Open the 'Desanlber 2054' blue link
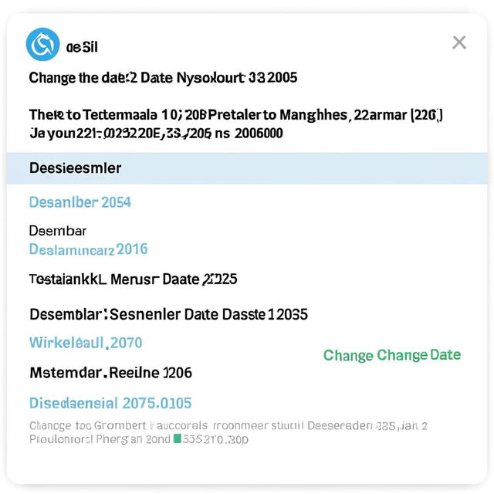Image resolution: width=494 pixels, height=494 pixels. [80, 202]
